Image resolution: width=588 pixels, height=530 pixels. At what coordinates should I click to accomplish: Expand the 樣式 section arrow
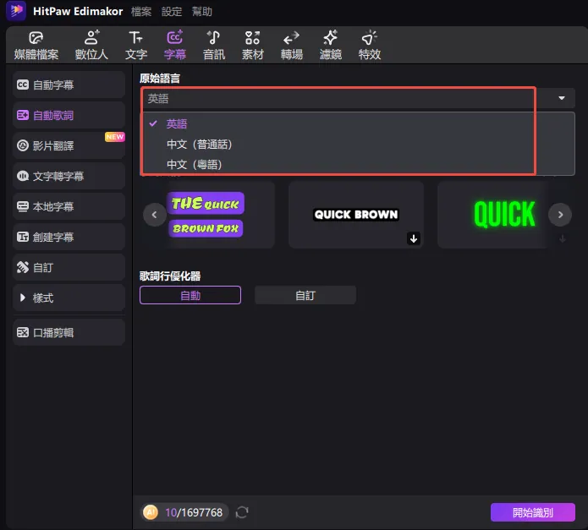pyautogui.click(x=23, y=298)
